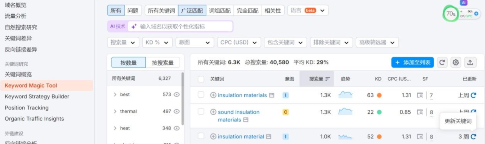
Task: Click the export upload icon
Action: click(x=470, y=62)
